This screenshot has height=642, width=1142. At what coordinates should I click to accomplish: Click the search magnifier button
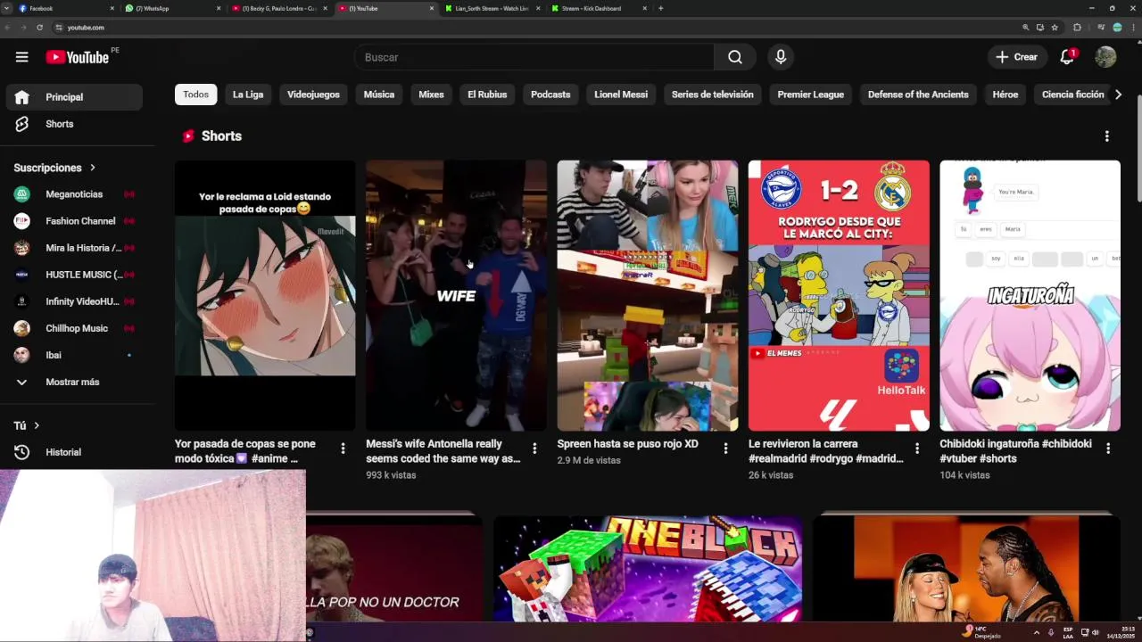click(734, 57)
